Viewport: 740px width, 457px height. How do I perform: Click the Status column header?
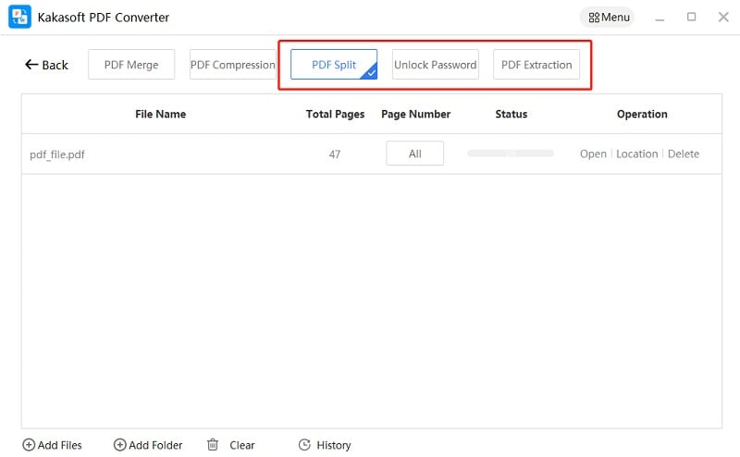[512, 115]
